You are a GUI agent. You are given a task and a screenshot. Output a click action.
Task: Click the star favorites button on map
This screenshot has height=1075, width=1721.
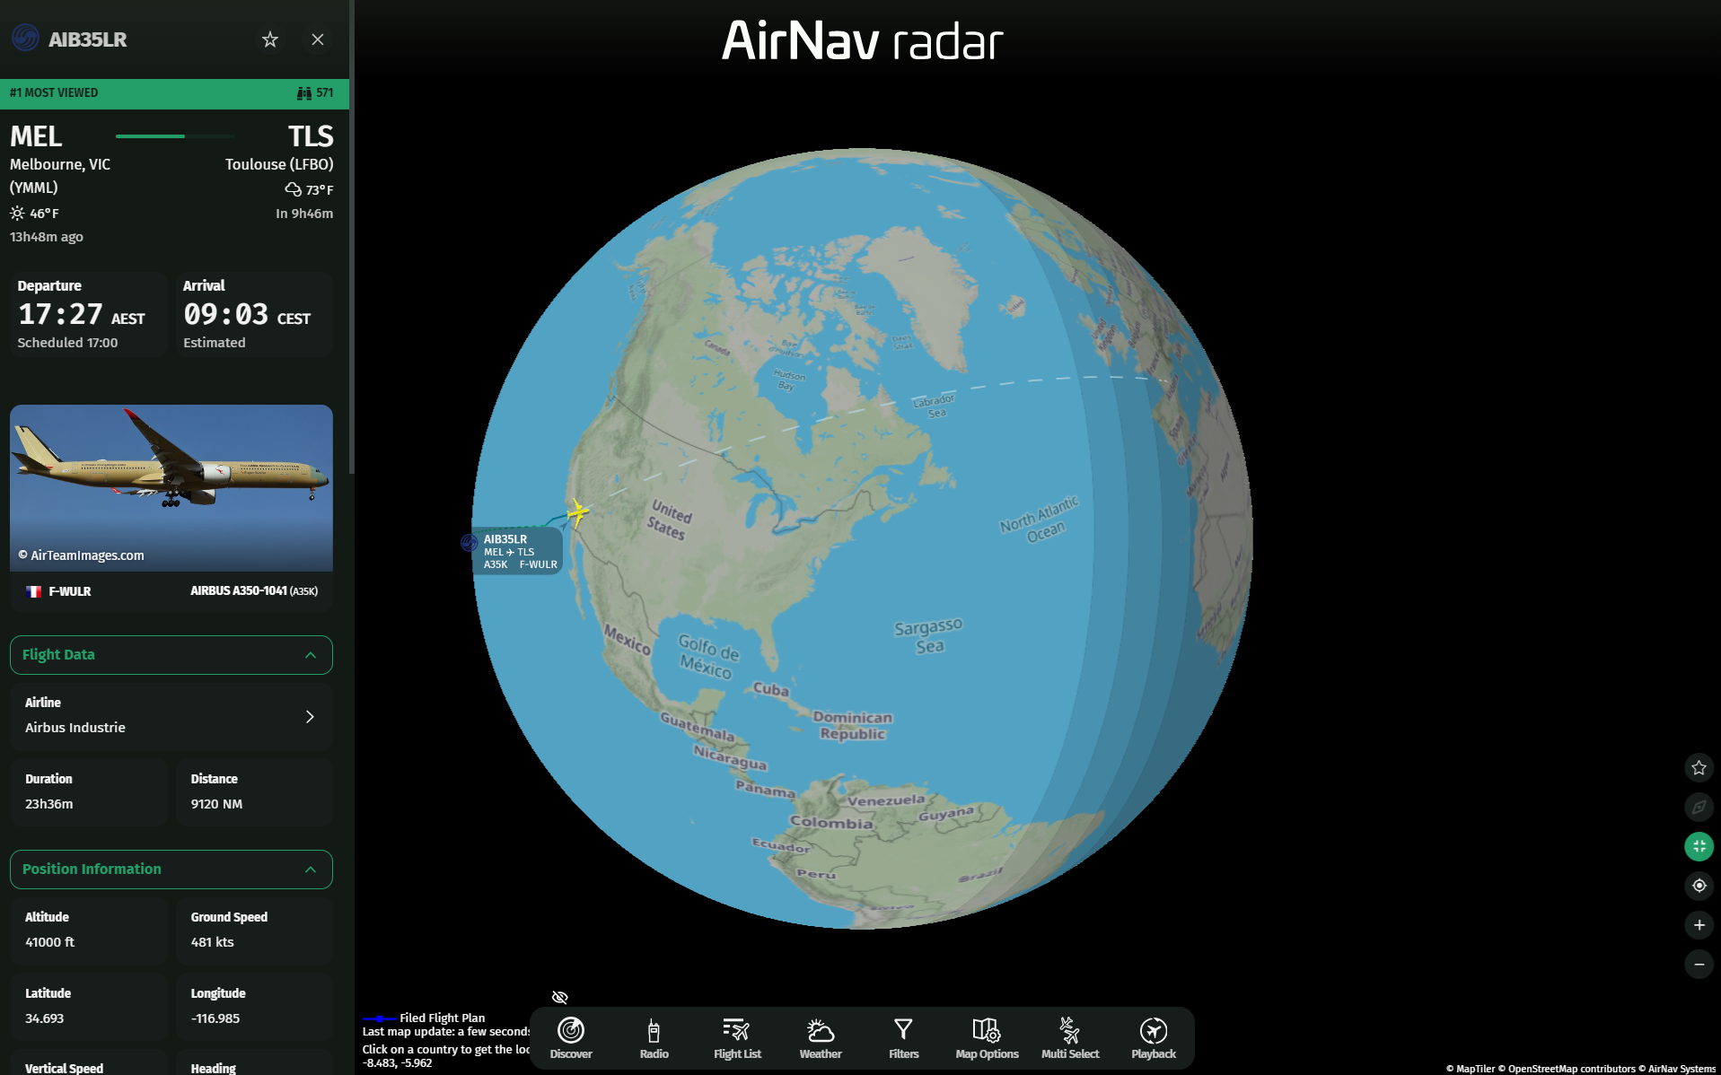[x=1699, y=767]
